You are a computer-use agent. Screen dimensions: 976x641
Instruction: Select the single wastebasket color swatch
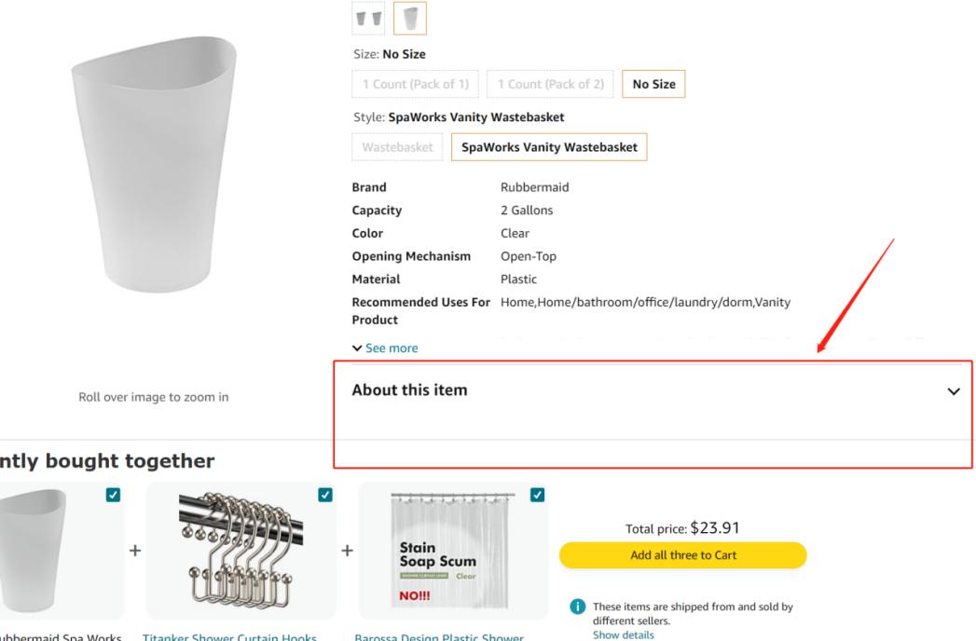410,18
